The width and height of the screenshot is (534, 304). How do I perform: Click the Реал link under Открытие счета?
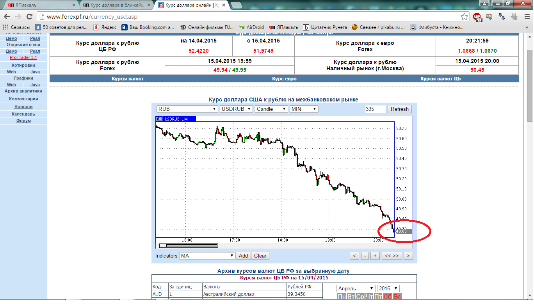tap(35, 51)
